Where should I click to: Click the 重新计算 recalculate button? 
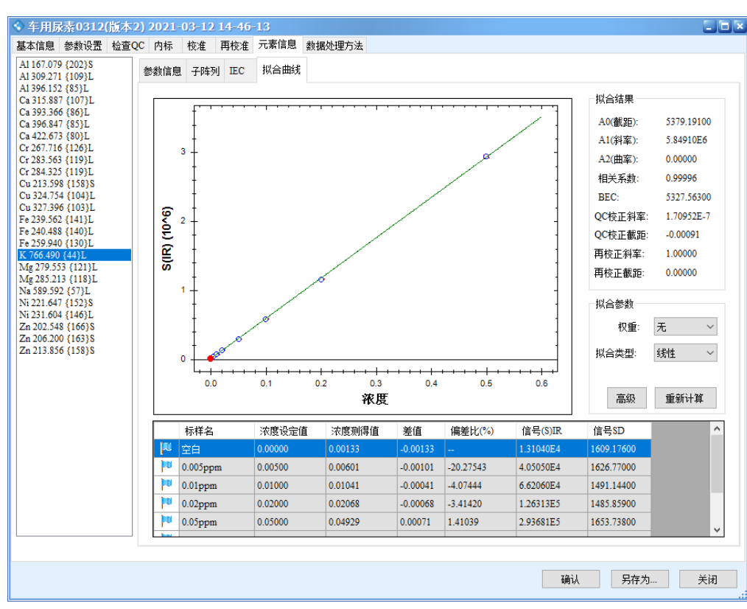coord(684,399)
